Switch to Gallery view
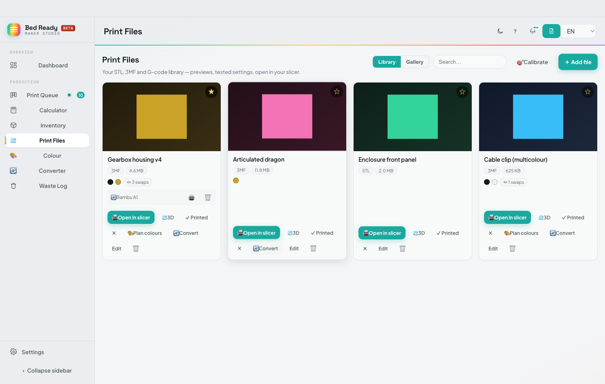605x384 pixels. click(415, 62)
